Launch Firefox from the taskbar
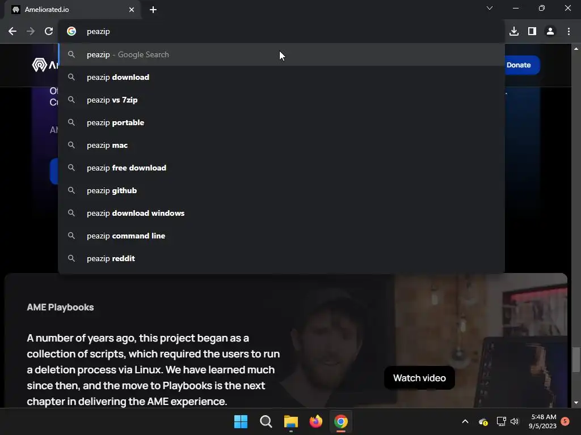Screen dimensions: 581x435 pyautogui.click(x=315, y=421)
